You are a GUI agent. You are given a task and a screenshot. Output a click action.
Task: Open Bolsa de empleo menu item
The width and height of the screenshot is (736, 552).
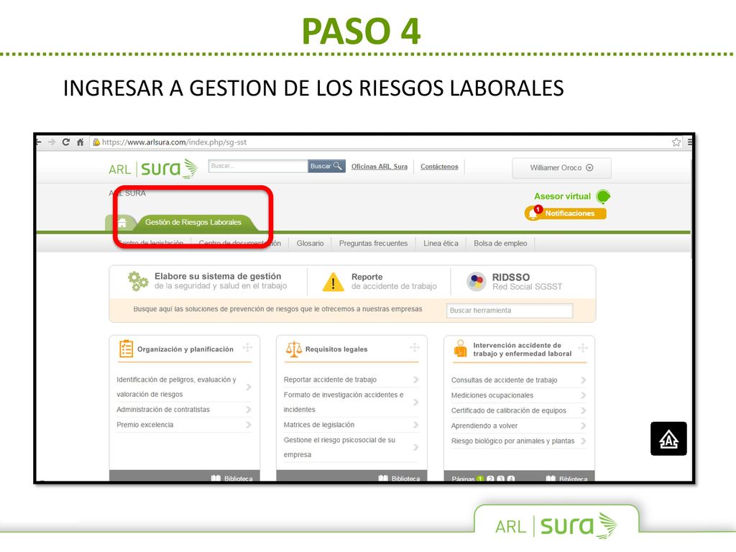[x=500, y=243]
